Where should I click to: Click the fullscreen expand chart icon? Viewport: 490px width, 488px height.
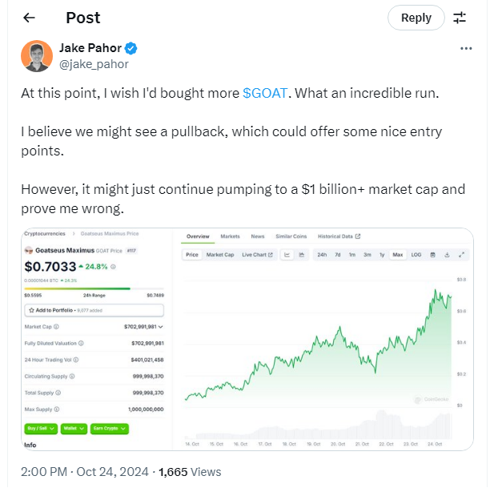point(461,255)
